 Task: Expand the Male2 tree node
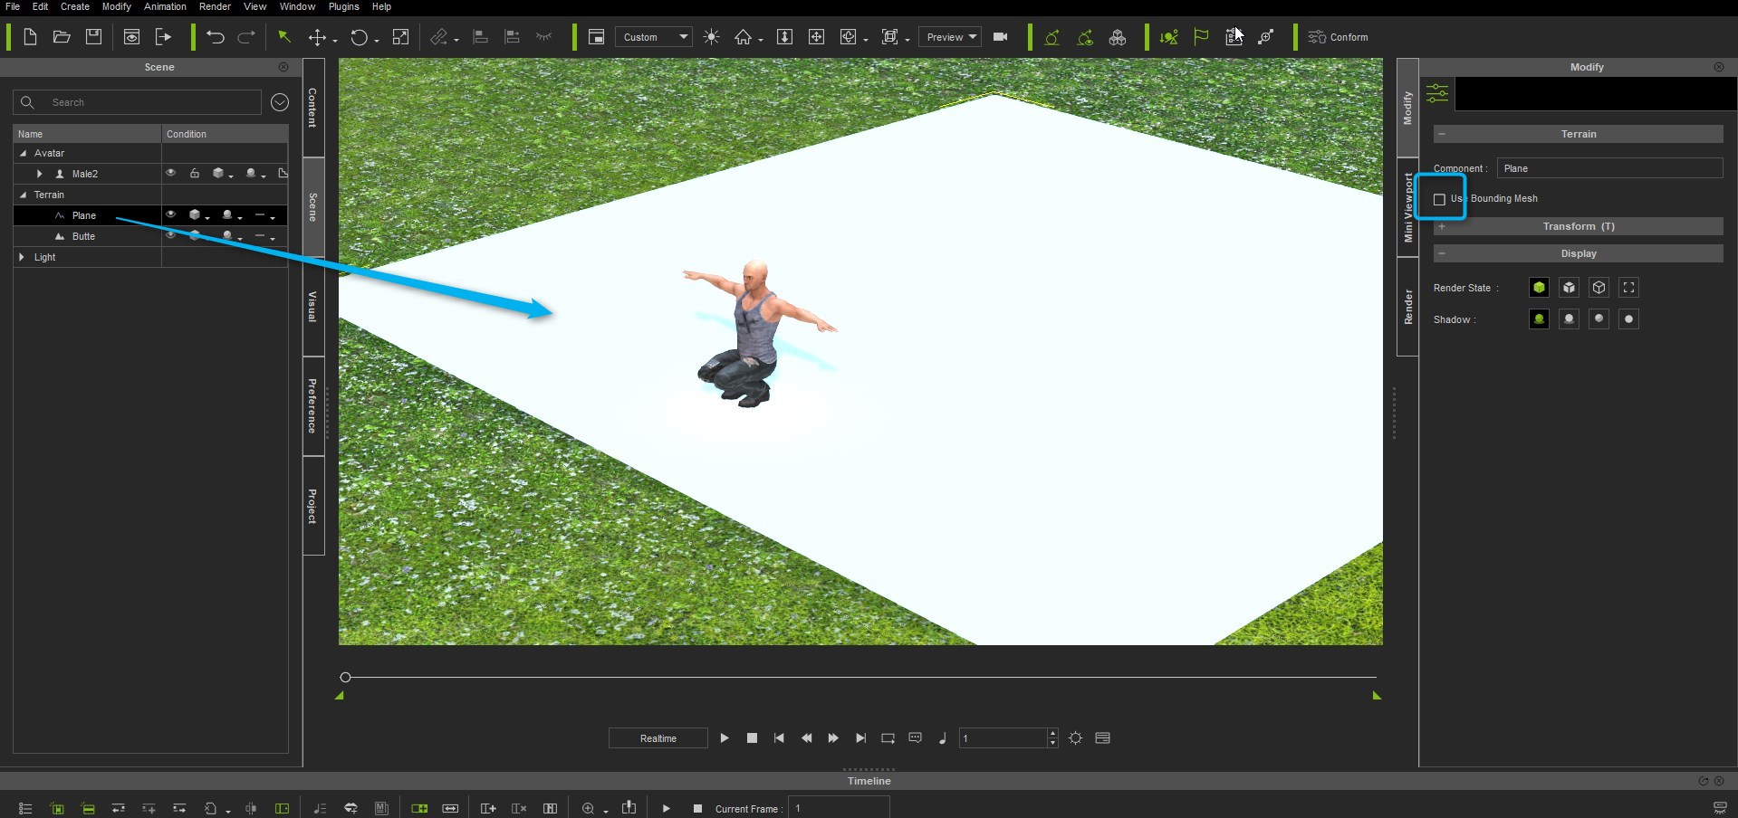(x=39, y=174)
